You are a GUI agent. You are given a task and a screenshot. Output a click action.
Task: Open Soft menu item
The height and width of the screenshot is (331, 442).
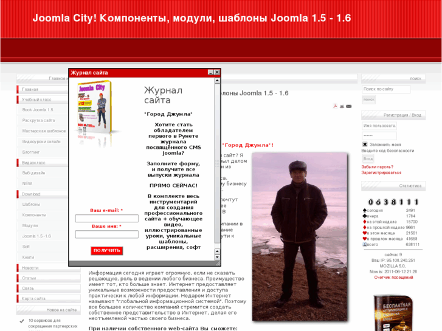point(43,247)
